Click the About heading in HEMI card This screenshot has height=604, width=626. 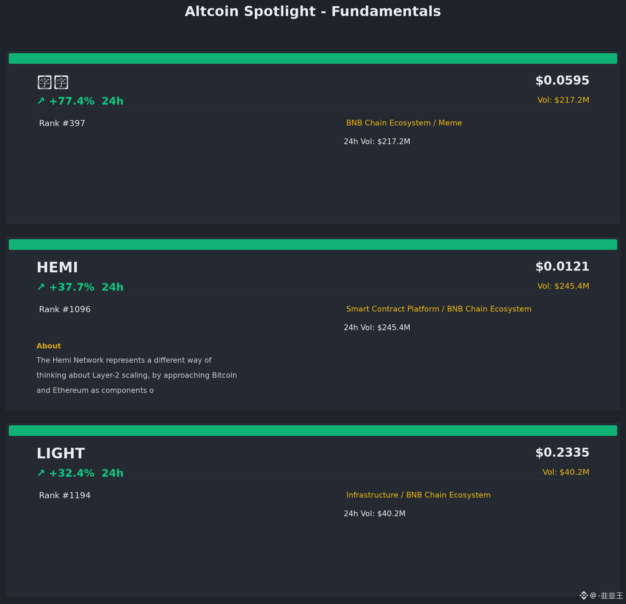click(48, 346)
